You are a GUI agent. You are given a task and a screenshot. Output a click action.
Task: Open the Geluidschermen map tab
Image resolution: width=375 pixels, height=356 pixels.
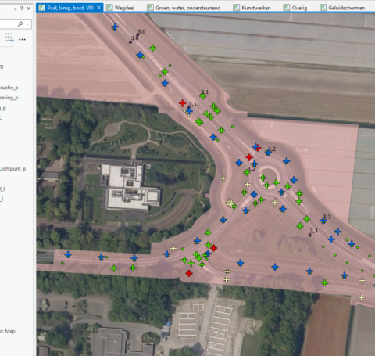(343, 8)
